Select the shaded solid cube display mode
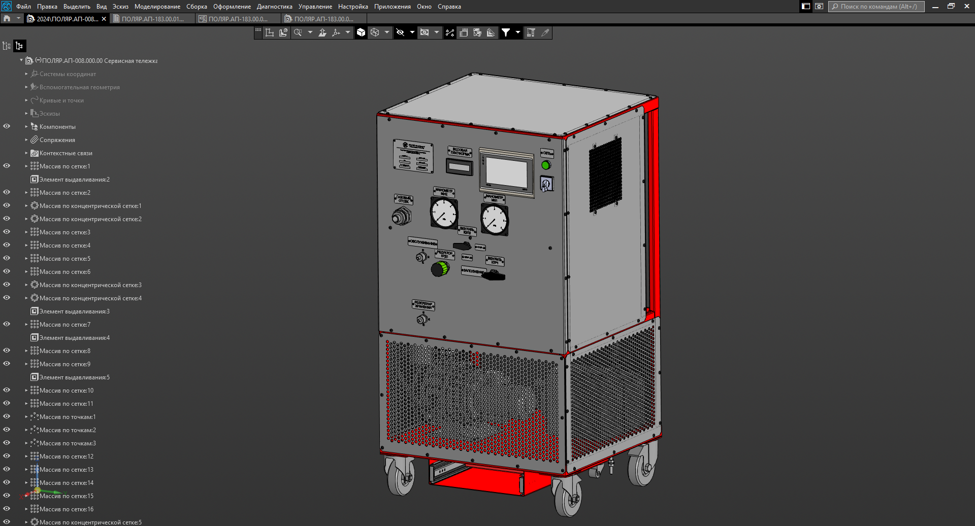This screenshot has height=526, width=975. [x=361, y=32]
